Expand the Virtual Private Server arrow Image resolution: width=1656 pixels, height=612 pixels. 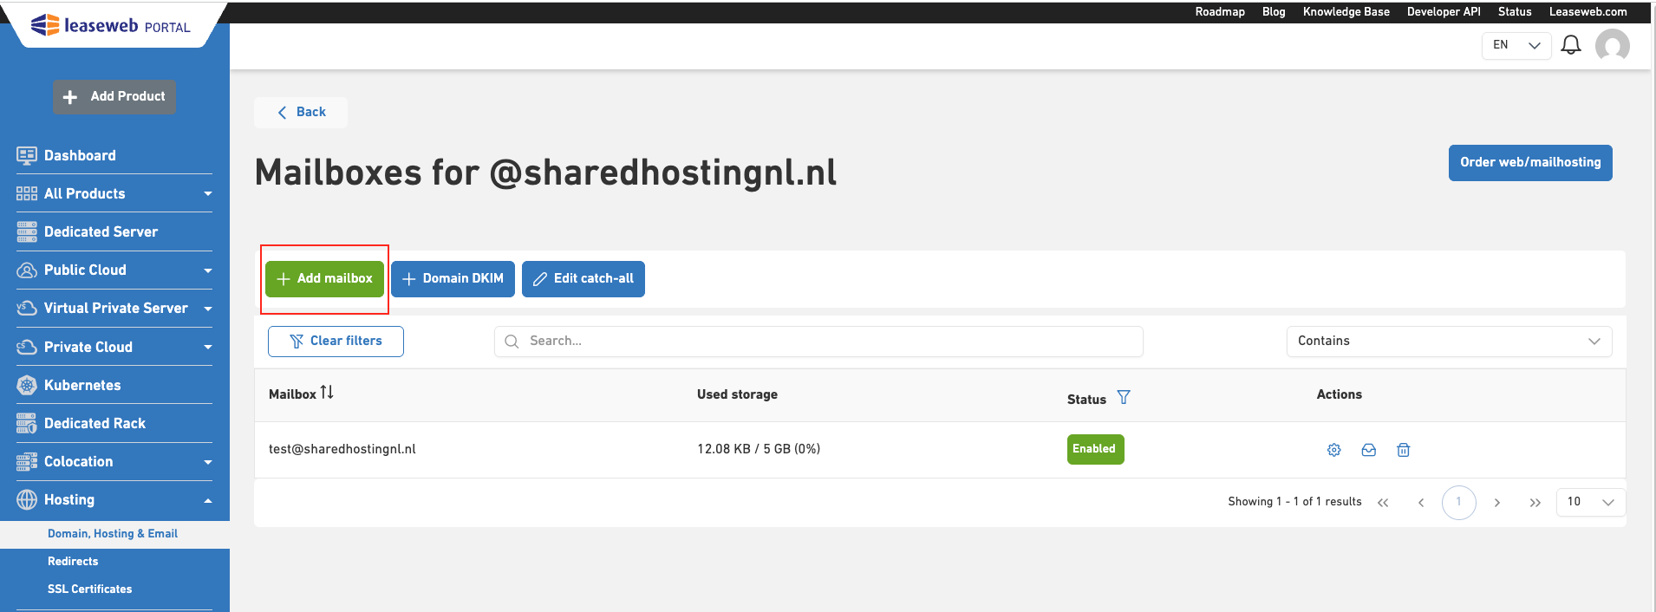tap(208, 309)
